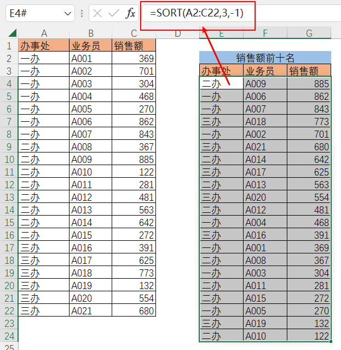
Task: Click the merged title cell 销售额前十名
Action: 265,58
